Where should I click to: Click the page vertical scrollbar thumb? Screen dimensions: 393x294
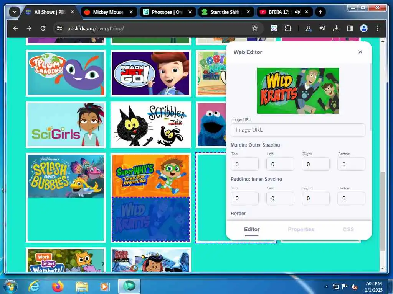tap(383, 211)
